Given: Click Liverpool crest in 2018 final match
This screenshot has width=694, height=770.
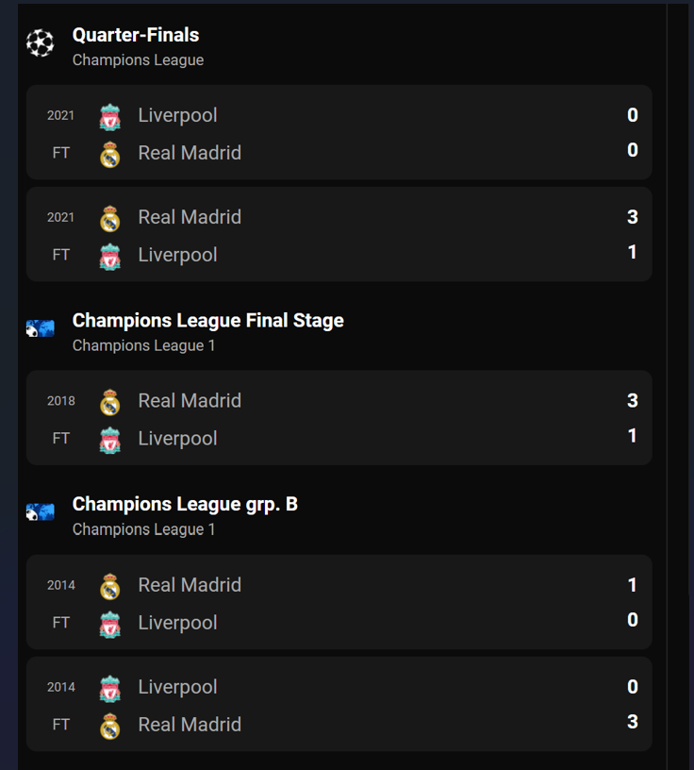Looking at the screenshot, I should point(110,440).
